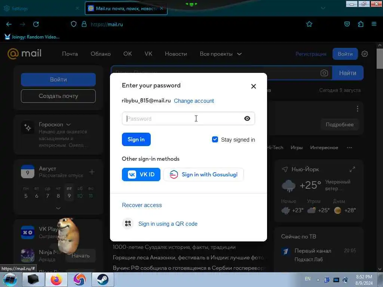Click the tracking protection shield icon
Viewport: 383px width, 287px height.
click(x=74, y=24)
